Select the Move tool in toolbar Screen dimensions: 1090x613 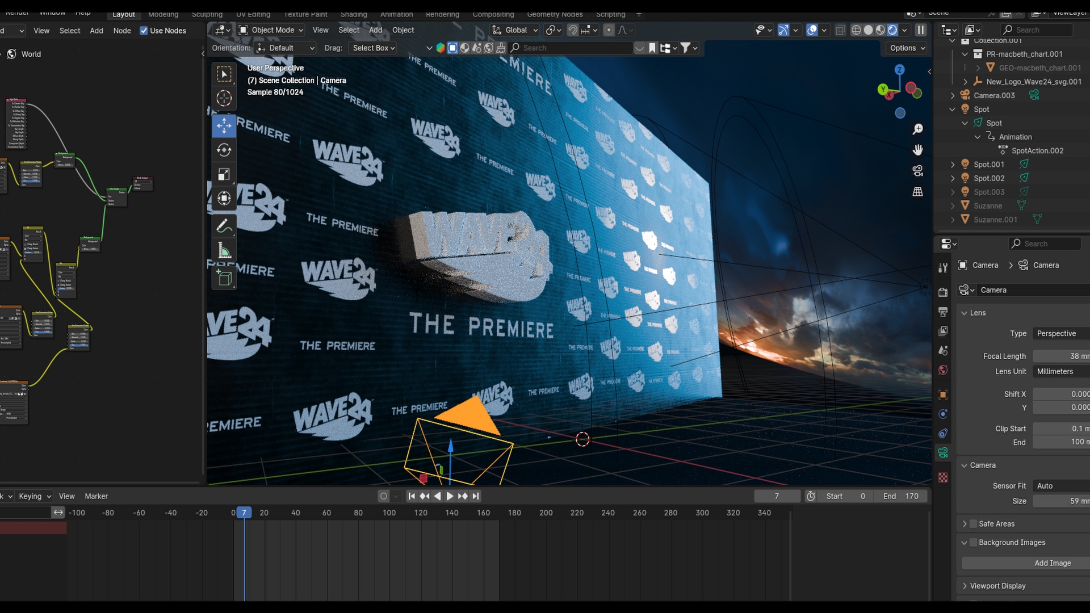(224, 125)
